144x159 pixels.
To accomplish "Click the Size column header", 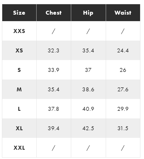I will pyautogui.click(x=19, y=13).
